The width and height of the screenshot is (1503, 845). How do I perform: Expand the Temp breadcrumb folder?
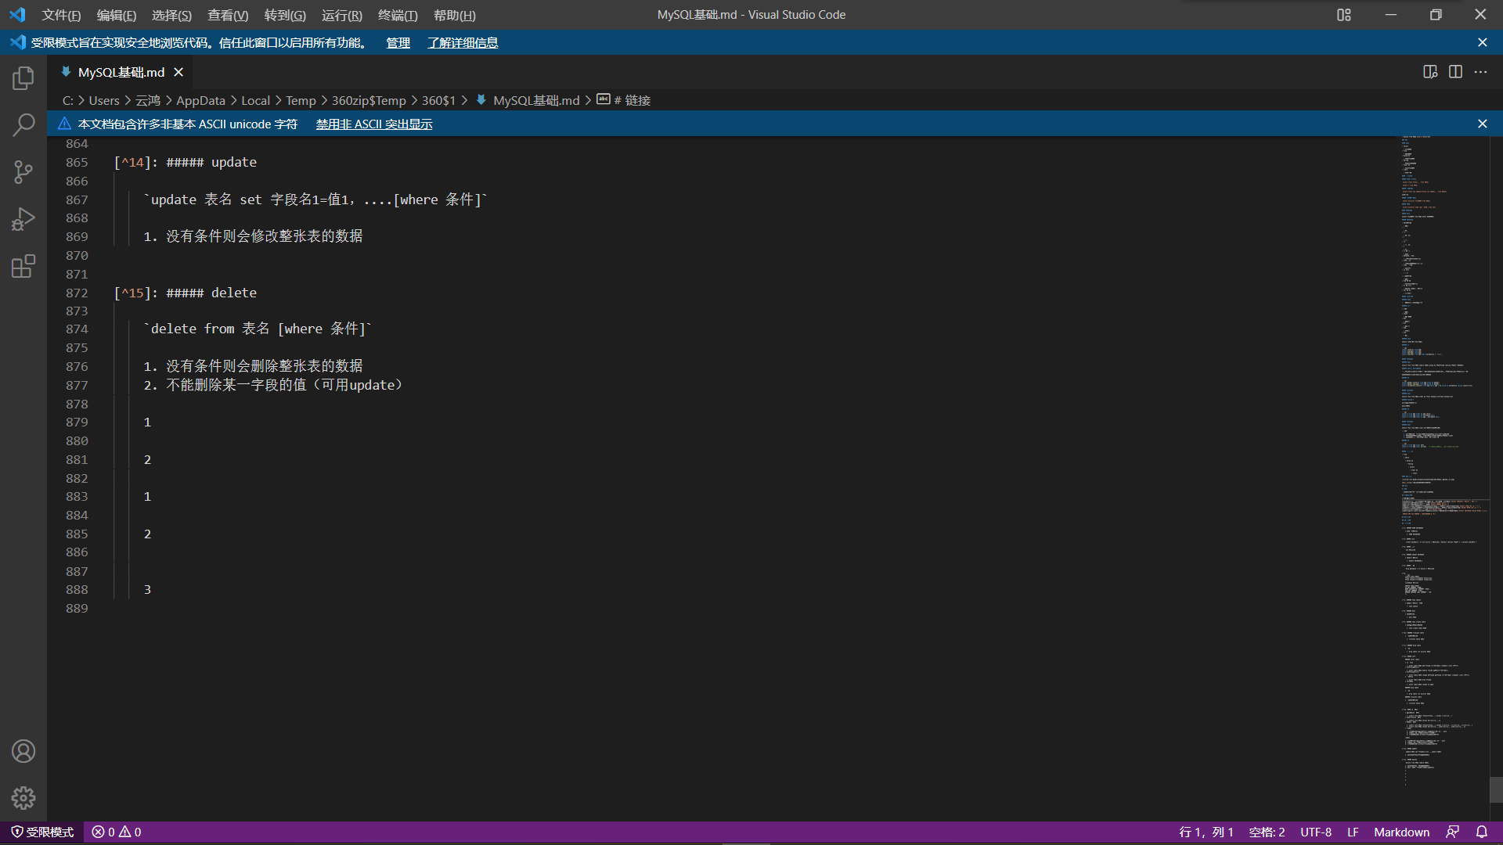[x=301, y=100]
